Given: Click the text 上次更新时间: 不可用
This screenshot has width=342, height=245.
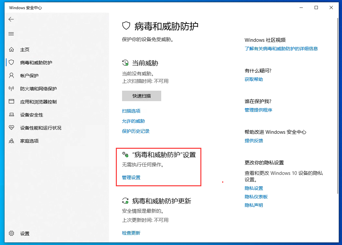Looking at the screenshot, I should 145,220.
